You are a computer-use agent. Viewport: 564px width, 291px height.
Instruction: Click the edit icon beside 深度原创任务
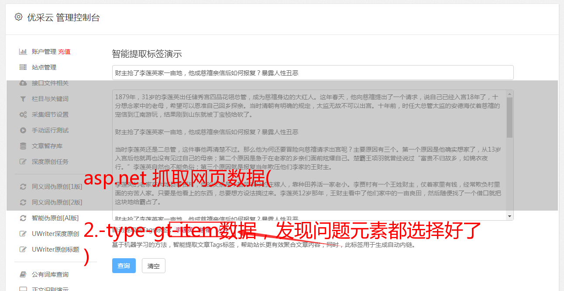[23, 162]
